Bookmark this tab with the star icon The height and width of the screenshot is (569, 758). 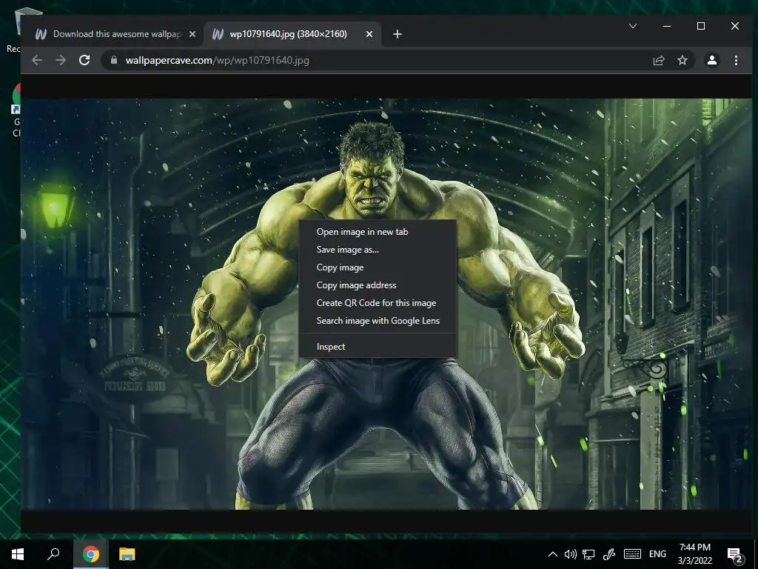pos(682,60)
